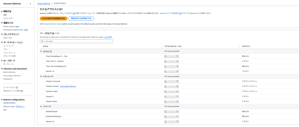Open 設定 in sidebar
The image size is (299, 127).
click(5, 110)
